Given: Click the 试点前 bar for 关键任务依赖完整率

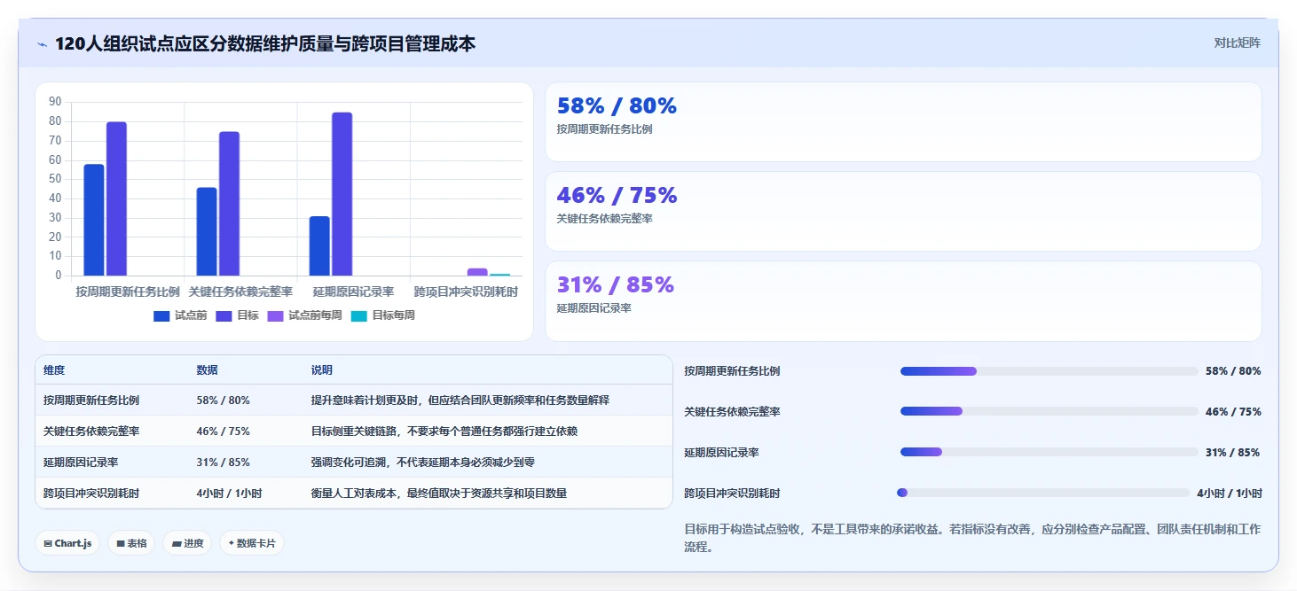Looking at the screenshot, I should click(207, 231).
